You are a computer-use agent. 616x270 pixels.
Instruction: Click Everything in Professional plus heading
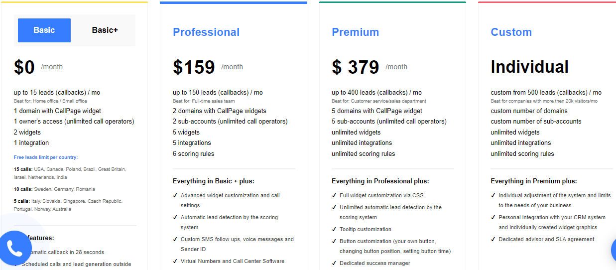[x=380, y=181]
